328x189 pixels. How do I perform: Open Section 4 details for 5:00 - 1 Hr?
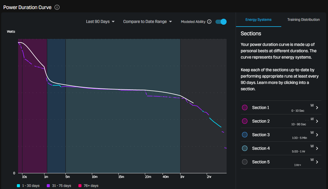(x=317, y=148)
